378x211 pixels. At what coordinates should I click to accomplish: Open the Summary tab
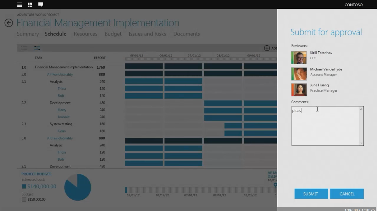[28, 34]
